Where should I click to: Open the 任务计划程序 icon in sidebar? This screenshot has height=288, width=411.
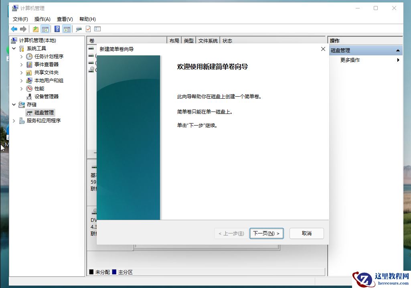[x=28, y=56]
